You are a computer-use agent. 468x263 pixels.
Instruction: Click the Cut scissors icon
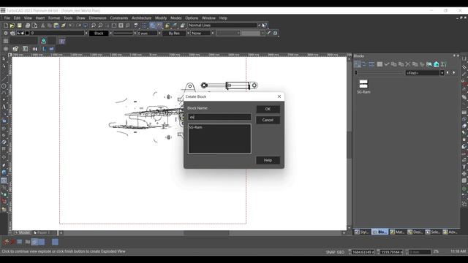(42, 26)
